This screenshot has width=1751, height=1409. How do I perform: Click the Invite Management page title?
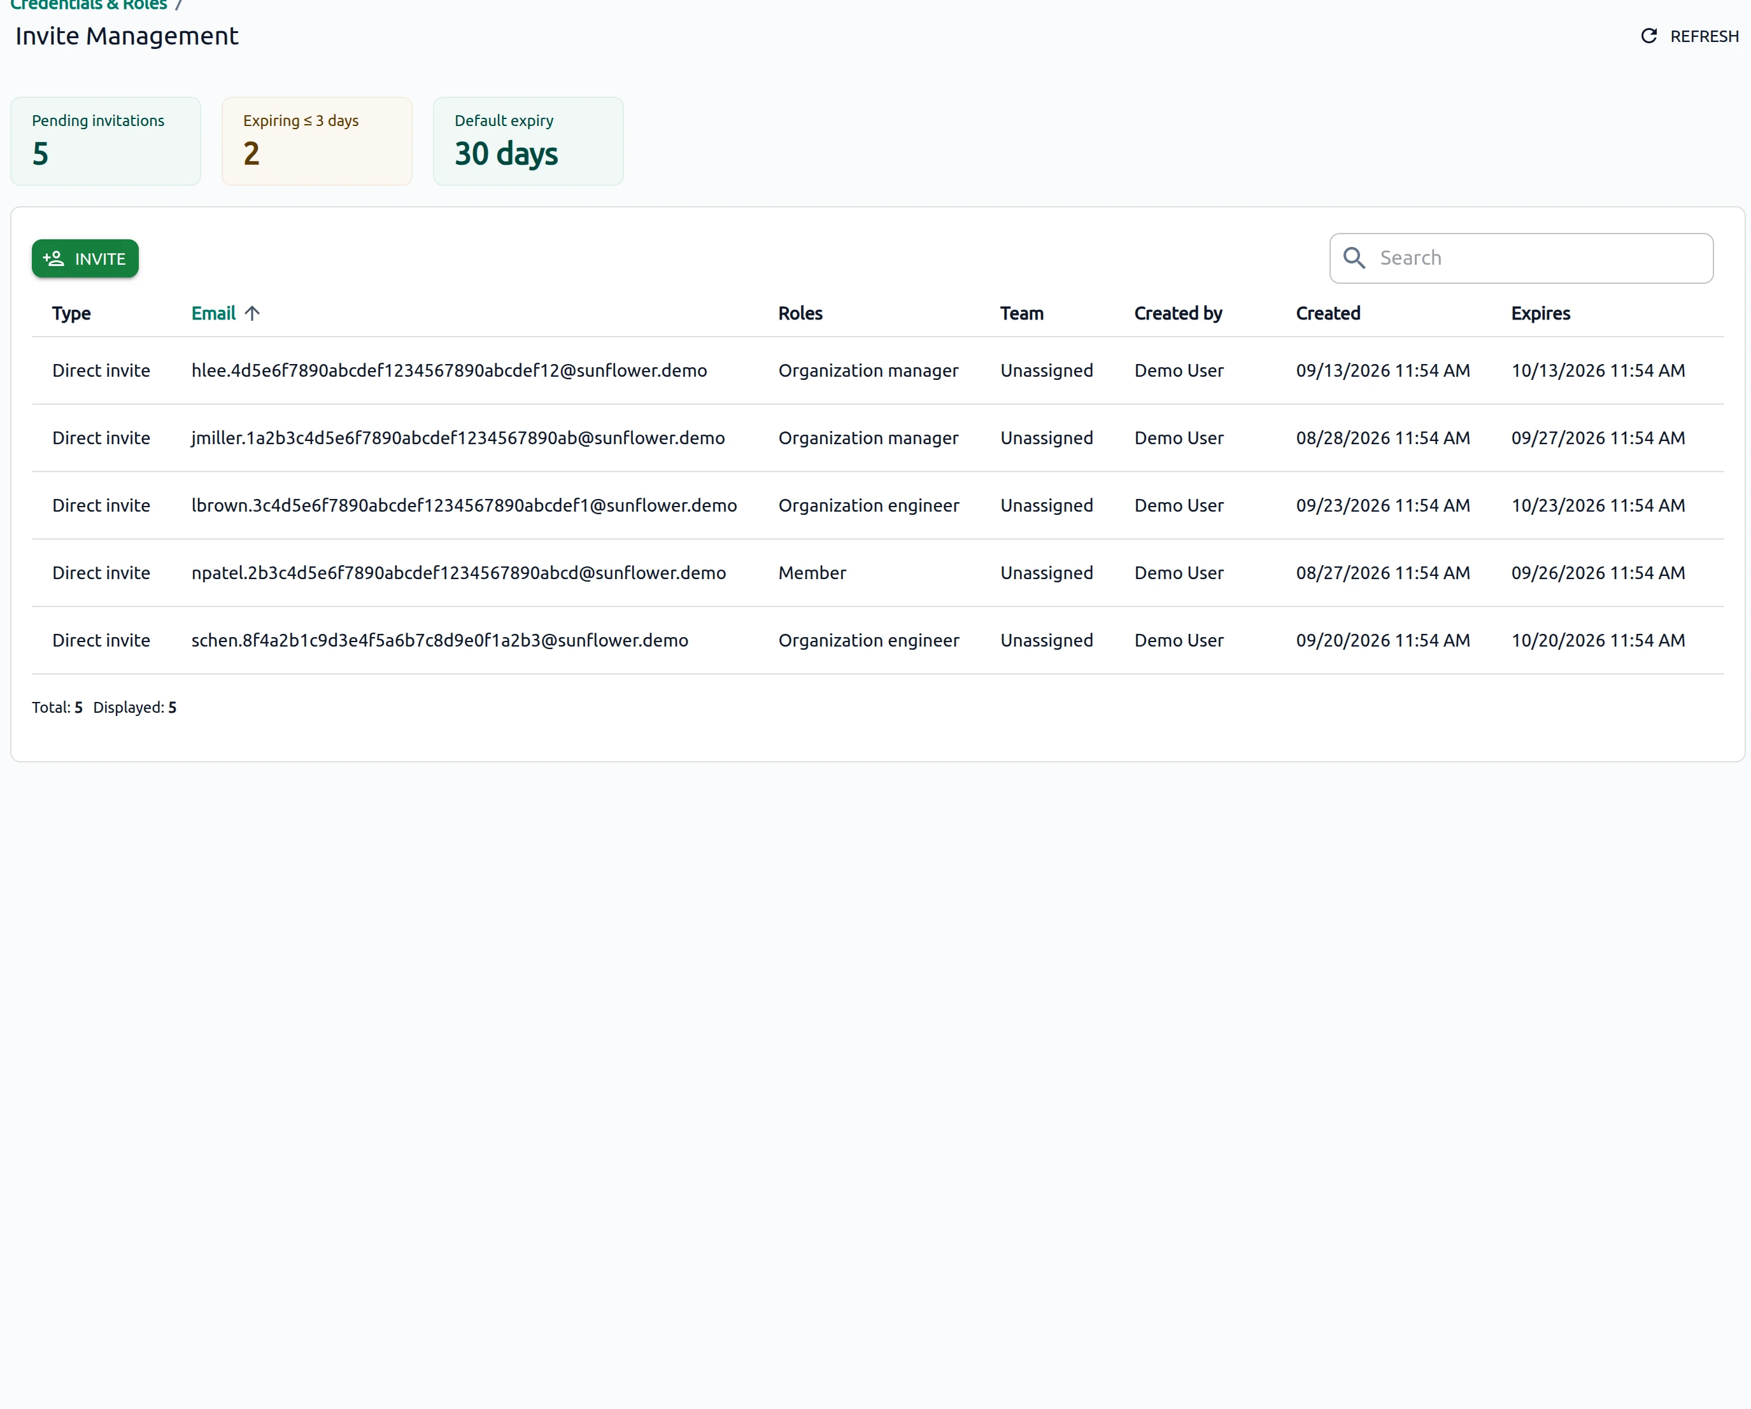click(x=127, y=36)
